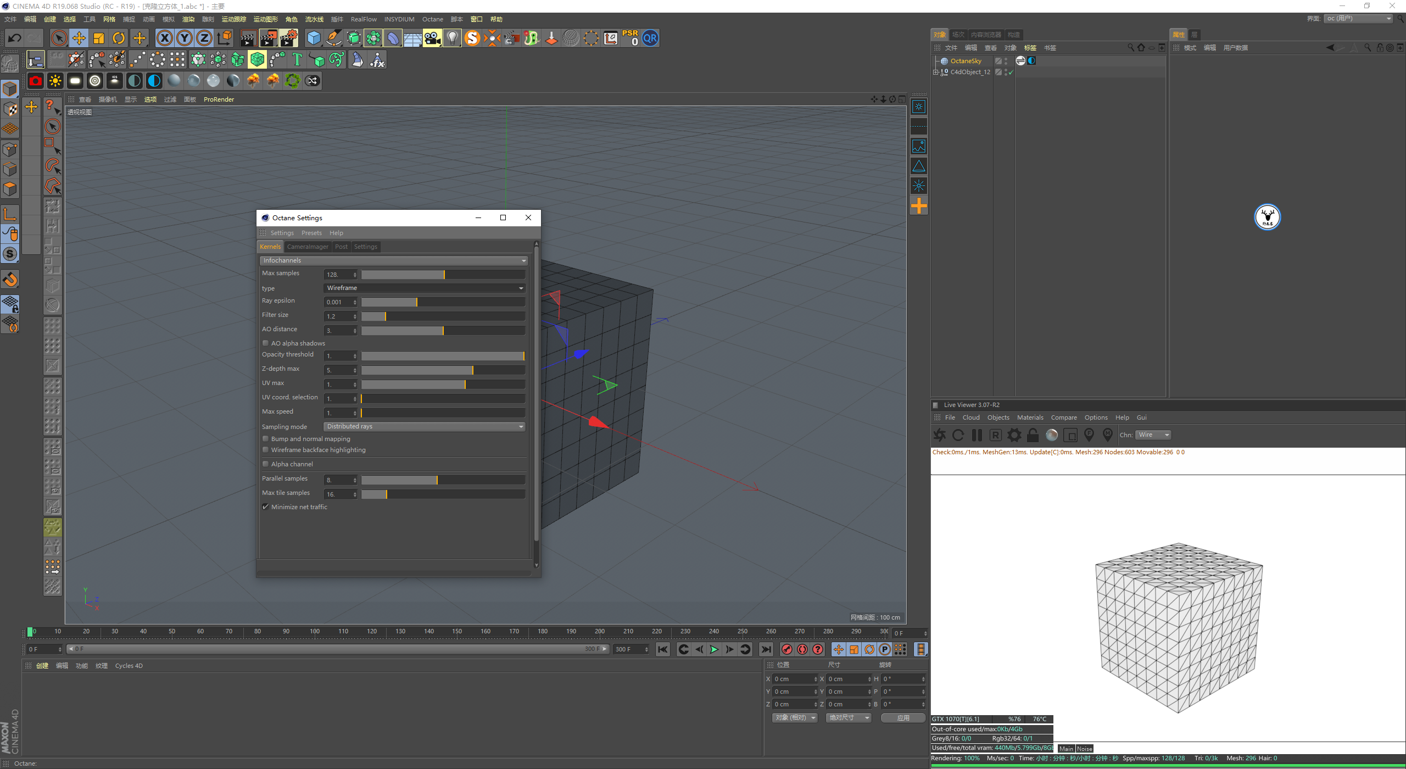The width and height of the screenshot is (1406, 769).
Task: Click the Noise button in Live Viewer
Action: click(1085, 749)
